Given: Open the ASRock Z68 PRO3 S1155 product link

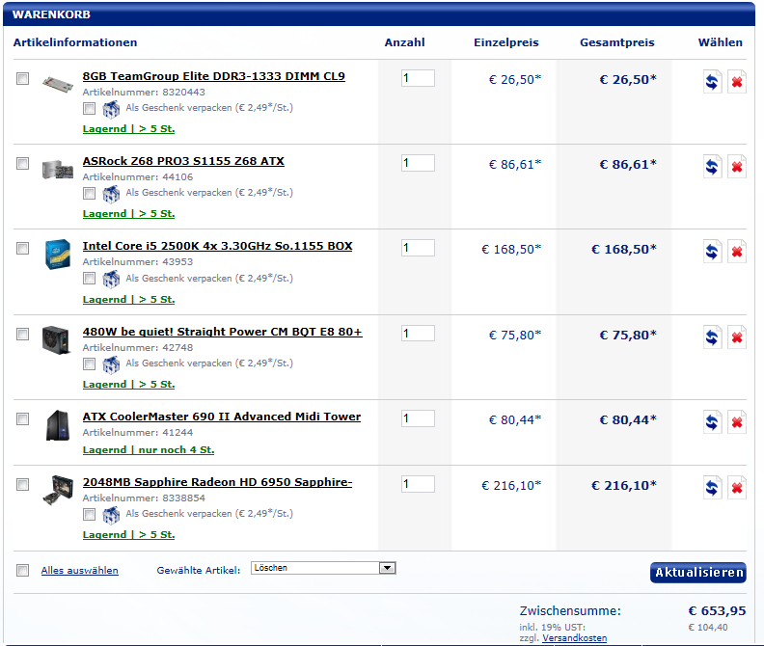Looking at the screenshot, I should (183, 161).
